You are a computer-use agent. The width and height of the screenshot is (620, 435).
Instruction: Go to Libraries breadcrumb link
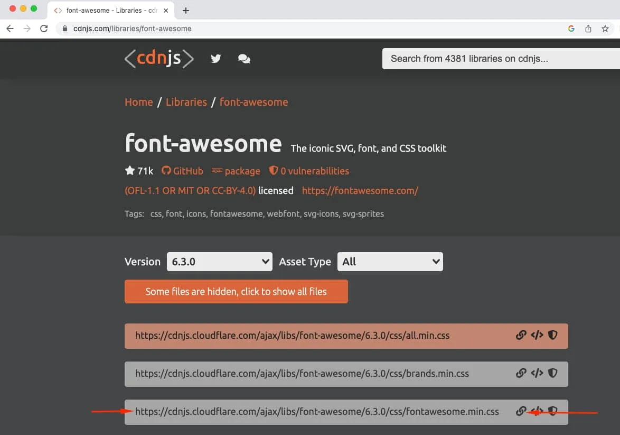point(186,102)
